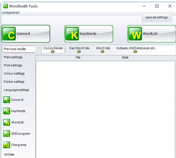The image size is (176, 158).
Task: Open KeyWords settings gear icon in sidebar
Action: 6,111
